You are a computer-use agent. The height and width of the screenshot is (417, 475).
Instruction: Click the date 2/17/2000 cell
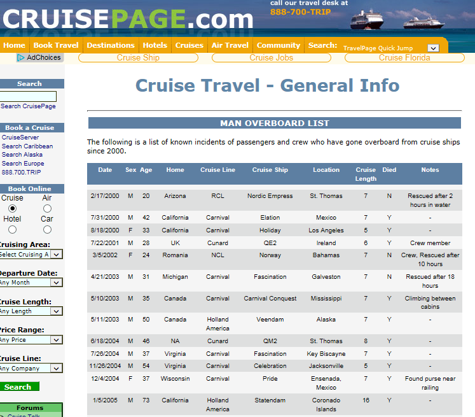coord(105,196)
